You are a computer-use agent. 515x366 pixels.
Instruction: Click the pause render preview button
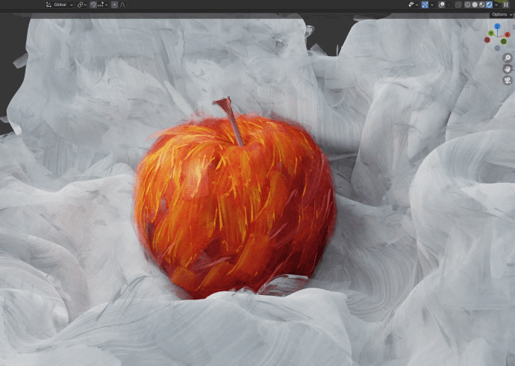click(x=506, y=4)
